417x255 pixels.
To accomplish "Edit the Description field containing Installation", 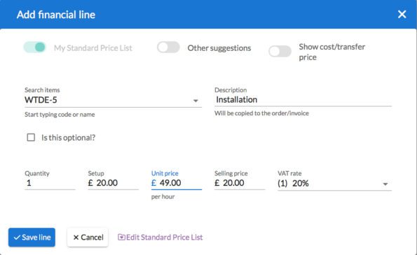I will pyautogui.click(x=303, y=100).
